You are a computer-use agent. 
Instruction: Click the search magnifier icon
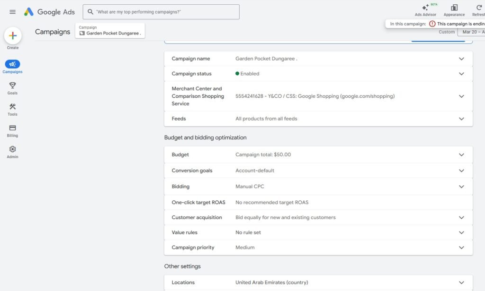pos(90,12)
